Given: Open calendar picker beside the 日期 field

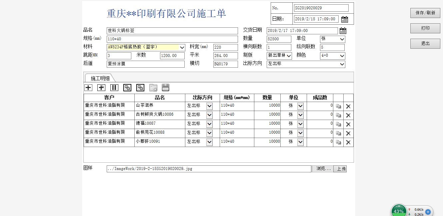Looking at the screenshot, I should click(345, 19).
